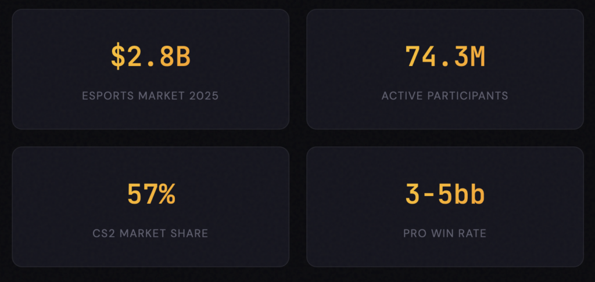Select the CS2 Market Share label
This screenshot has width=595, height=282.
point(150,234)
